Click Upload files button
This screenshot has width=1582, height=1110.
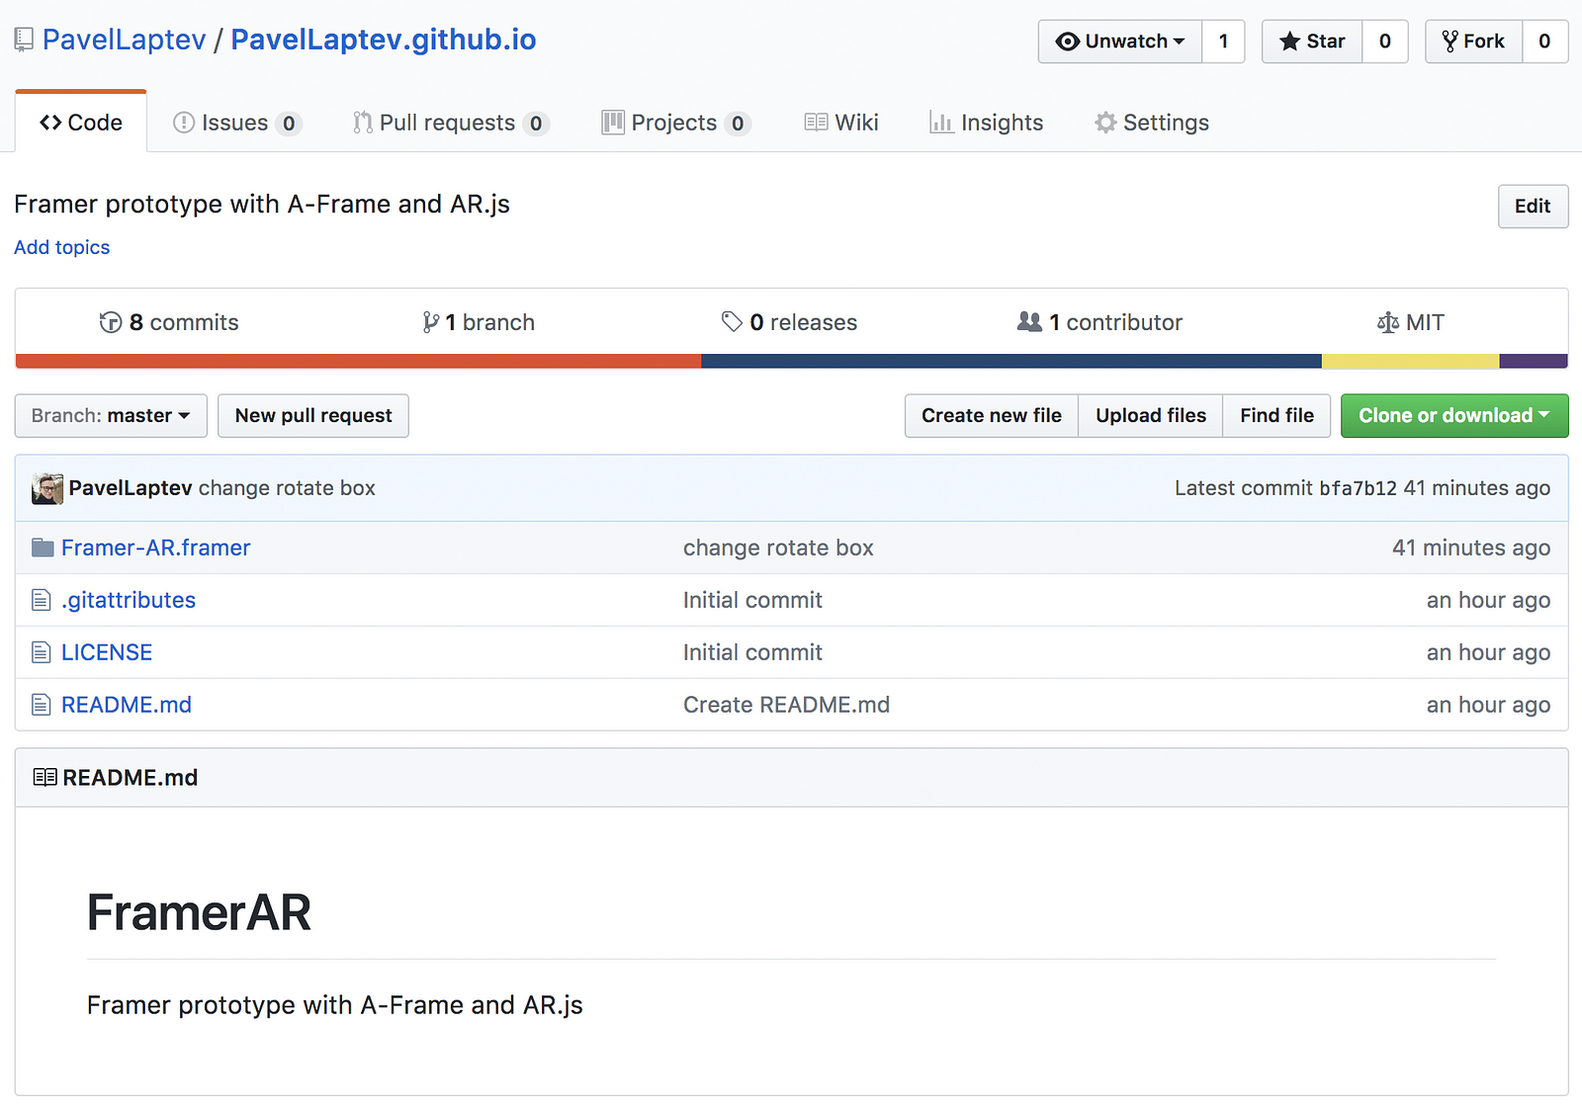tap(1151, 416)
